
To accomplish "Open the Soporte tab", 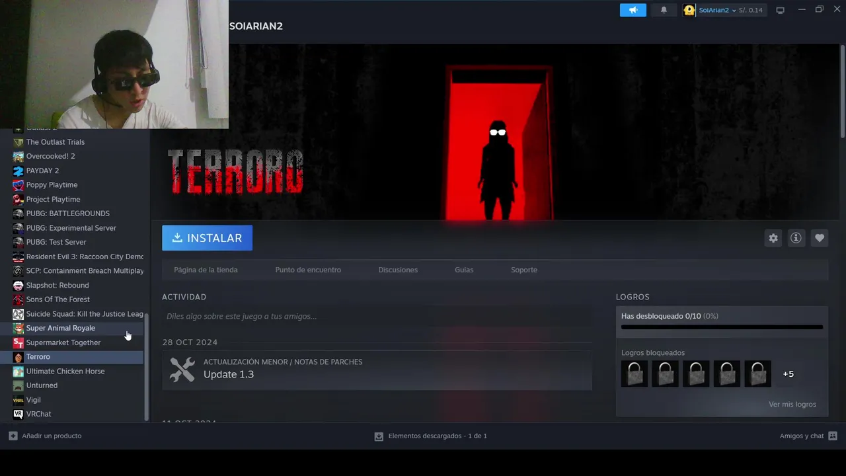I will click(x=524, y=270).
